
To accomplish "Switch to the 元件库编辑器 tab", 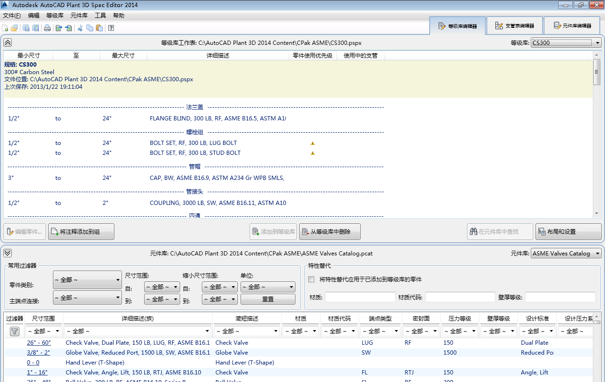I will click(572, 26).
